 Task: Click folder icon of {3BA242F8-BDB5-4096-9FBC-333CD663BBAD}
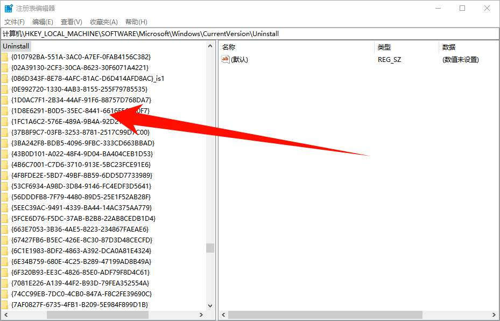point(5,143)
